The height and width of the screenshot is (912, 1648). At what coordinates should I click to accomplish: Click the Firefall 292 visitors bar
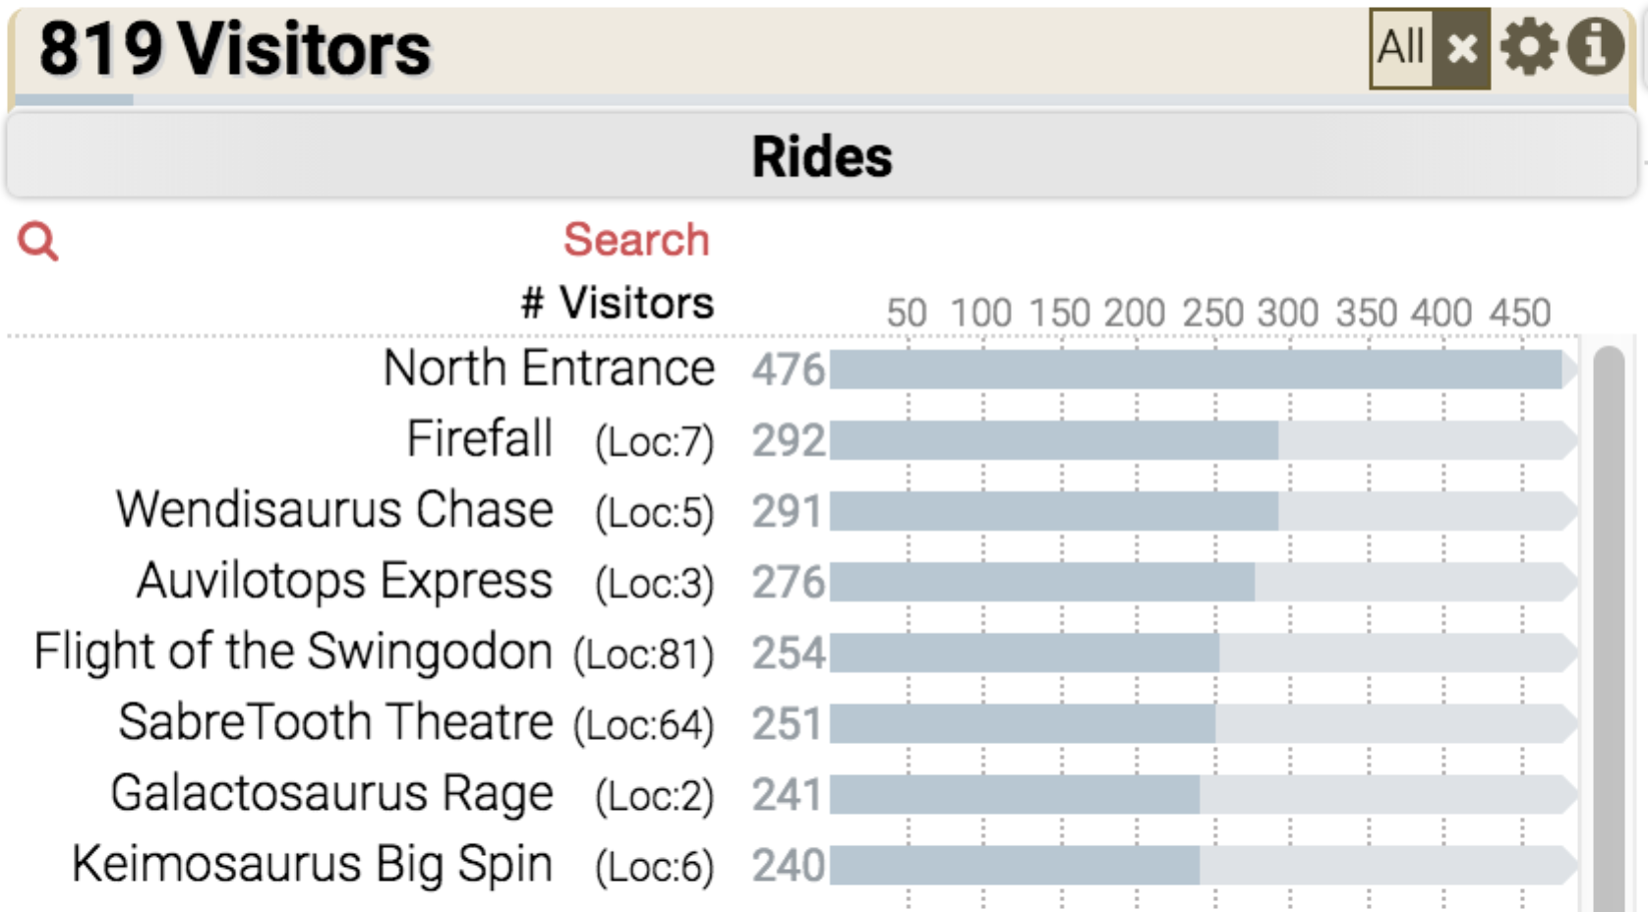click(1053, 440)
